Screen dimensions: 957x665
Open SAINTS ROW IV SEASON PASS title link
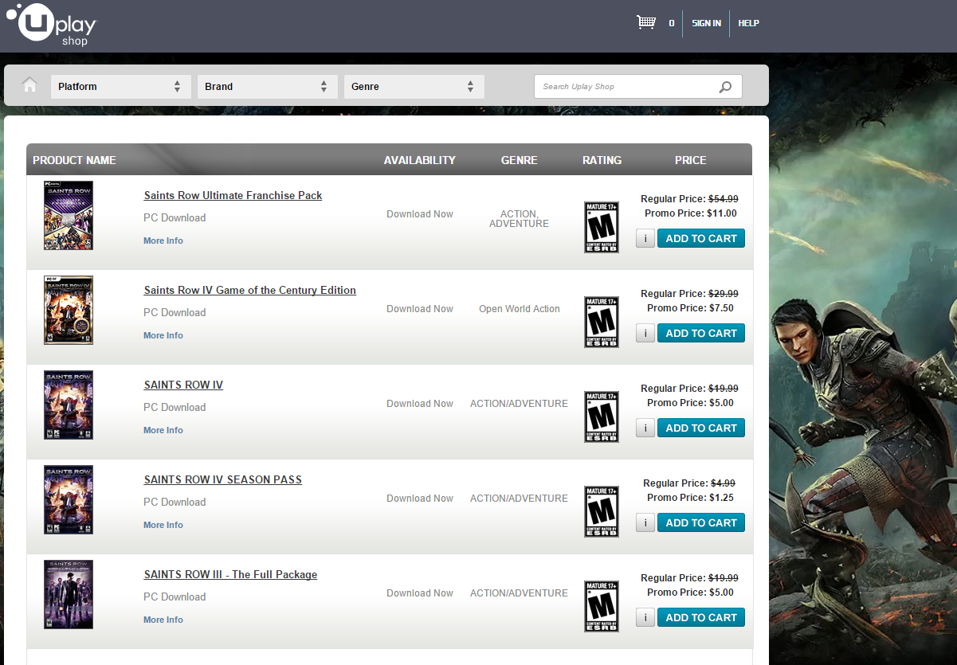223,480
